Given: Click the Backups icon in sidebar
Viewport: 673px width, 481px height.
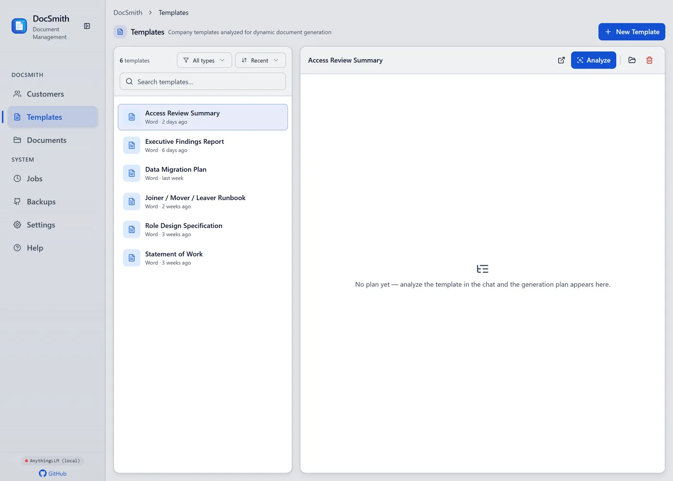Looking at the screenshot, I should pos(17,202).
